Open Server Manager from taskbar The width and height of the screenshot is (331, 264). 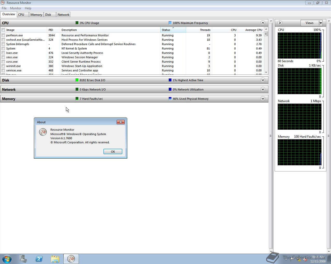[x=23, y=259]
